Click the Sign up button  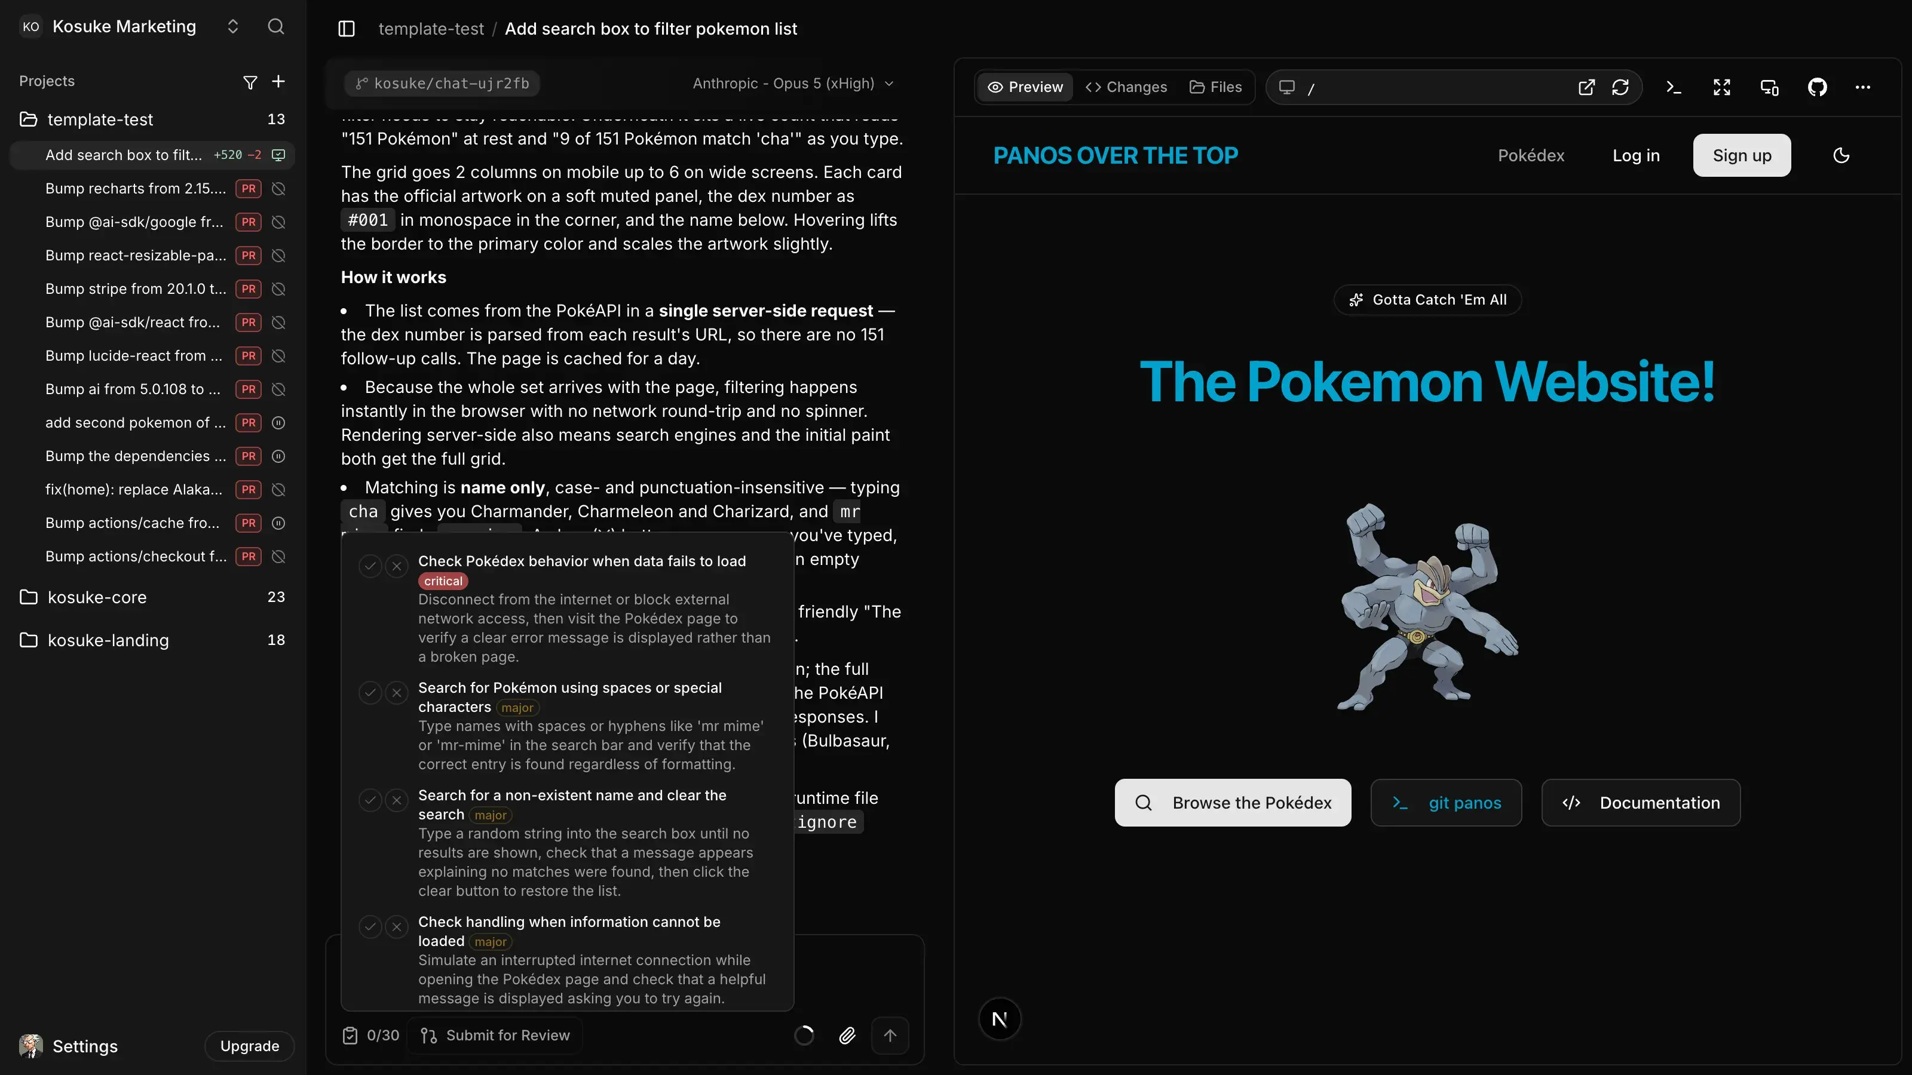1741,156
